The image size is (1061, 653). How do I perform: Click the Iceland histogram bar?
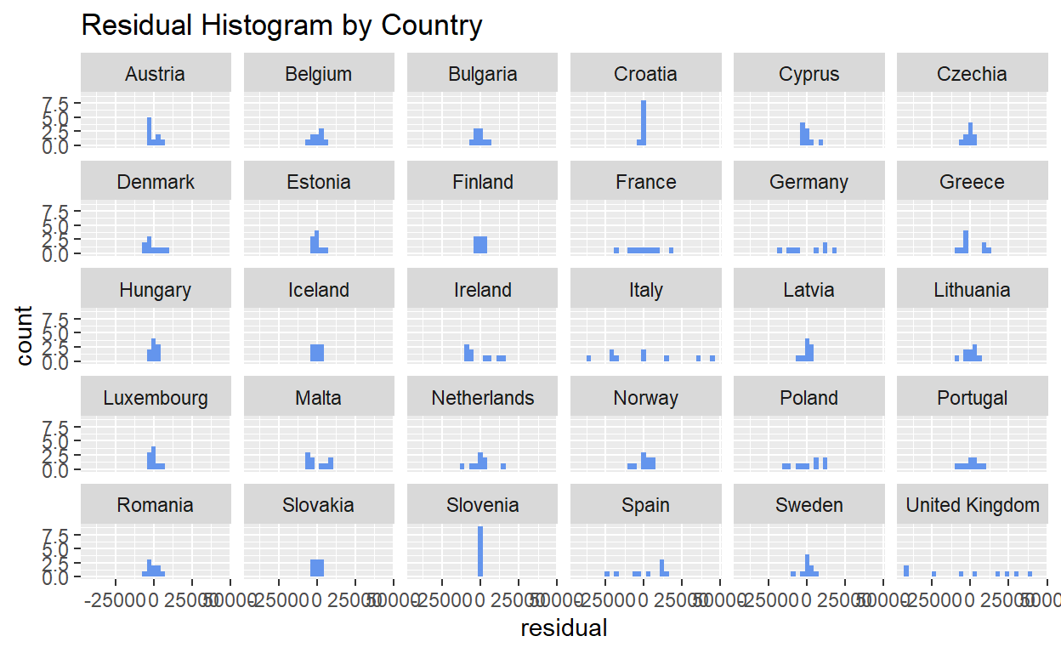pos(317,353)
